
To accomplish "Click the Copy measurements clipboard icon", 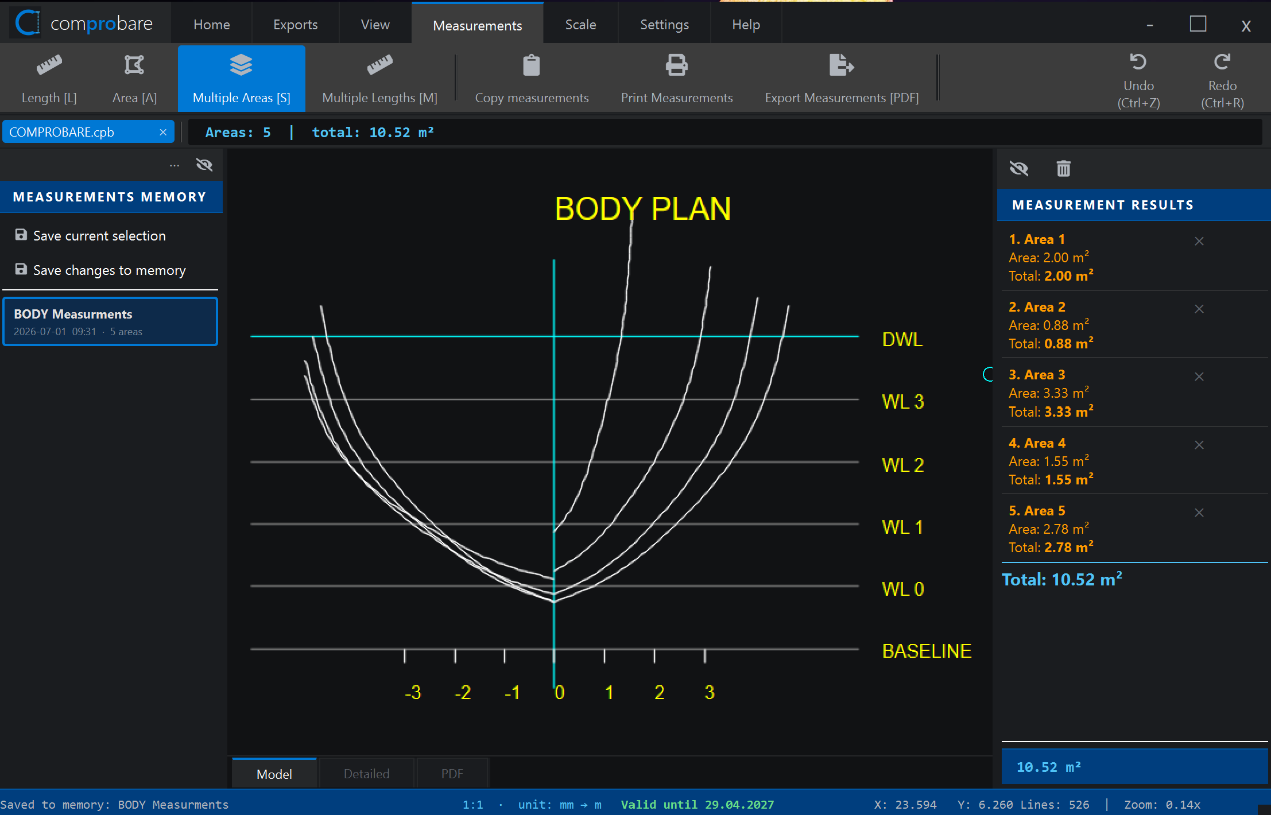I will [x=531, y=65].
